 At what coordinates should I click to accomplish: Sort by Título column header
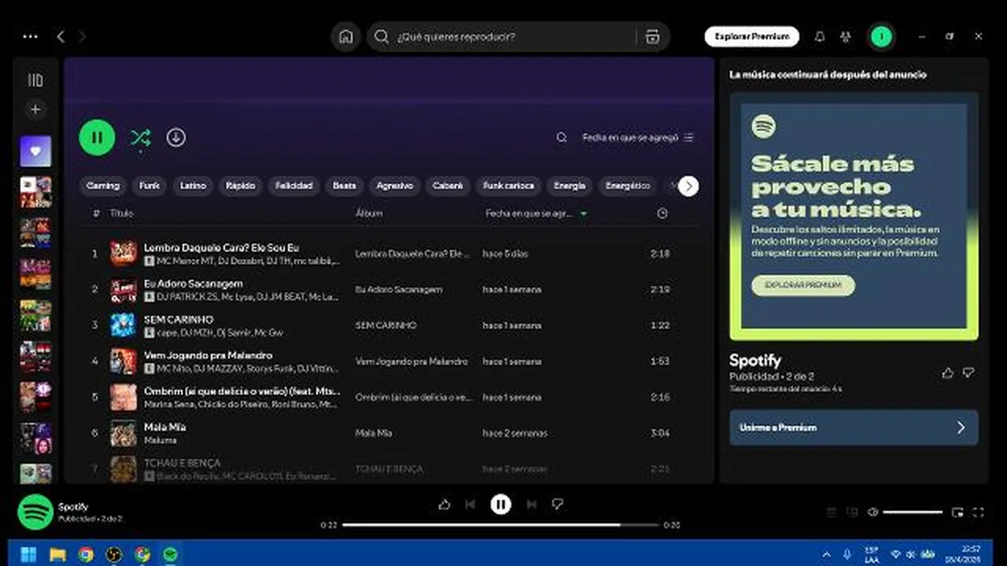121,213
